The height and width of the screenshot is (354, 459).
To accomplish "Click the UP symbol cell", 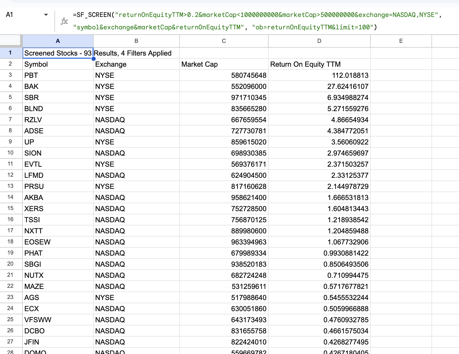I will [x=58, y=142].
